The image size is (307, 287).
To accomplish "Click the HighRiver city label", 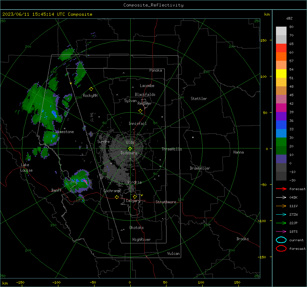I will point(142,240).
